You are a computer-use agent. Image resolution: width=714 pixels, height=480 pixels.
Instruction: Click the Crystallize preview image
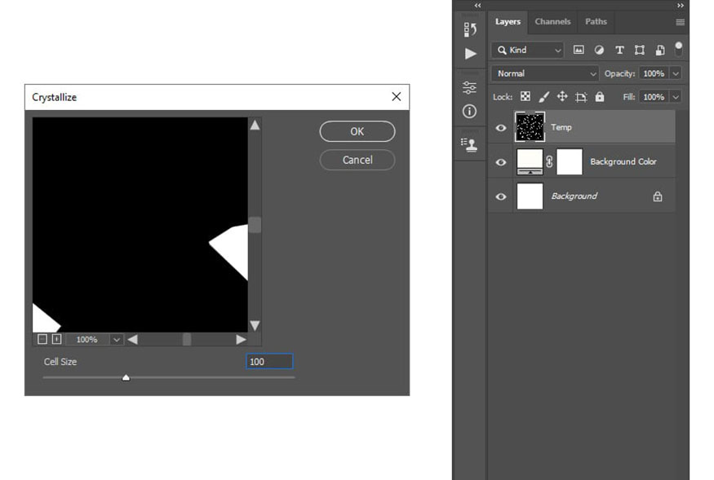[x=140, y=225]
